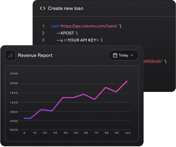Viewport: 176px width, 147px height.
Task: Click the revenue line's final peak at 100
Action: tap(127, 81)
